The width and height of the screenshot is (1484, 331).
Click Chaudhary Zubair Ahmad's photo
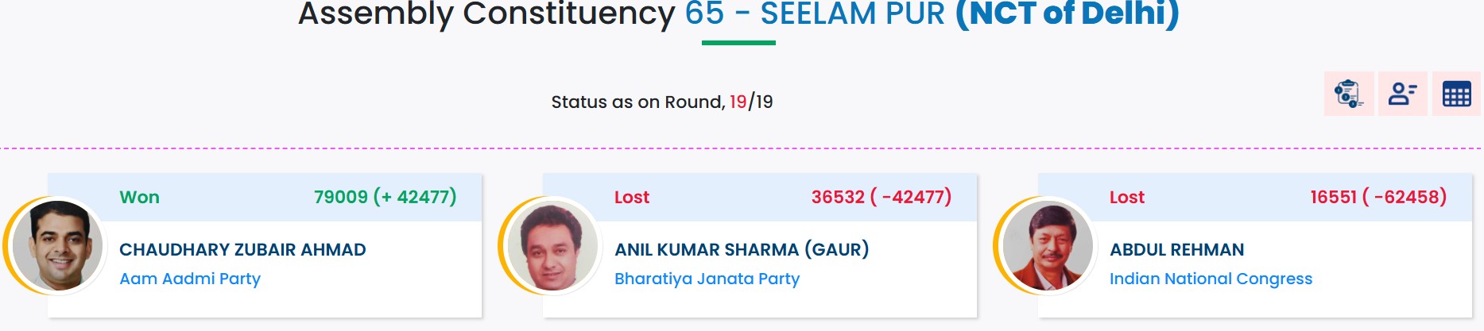coord(57,245)
